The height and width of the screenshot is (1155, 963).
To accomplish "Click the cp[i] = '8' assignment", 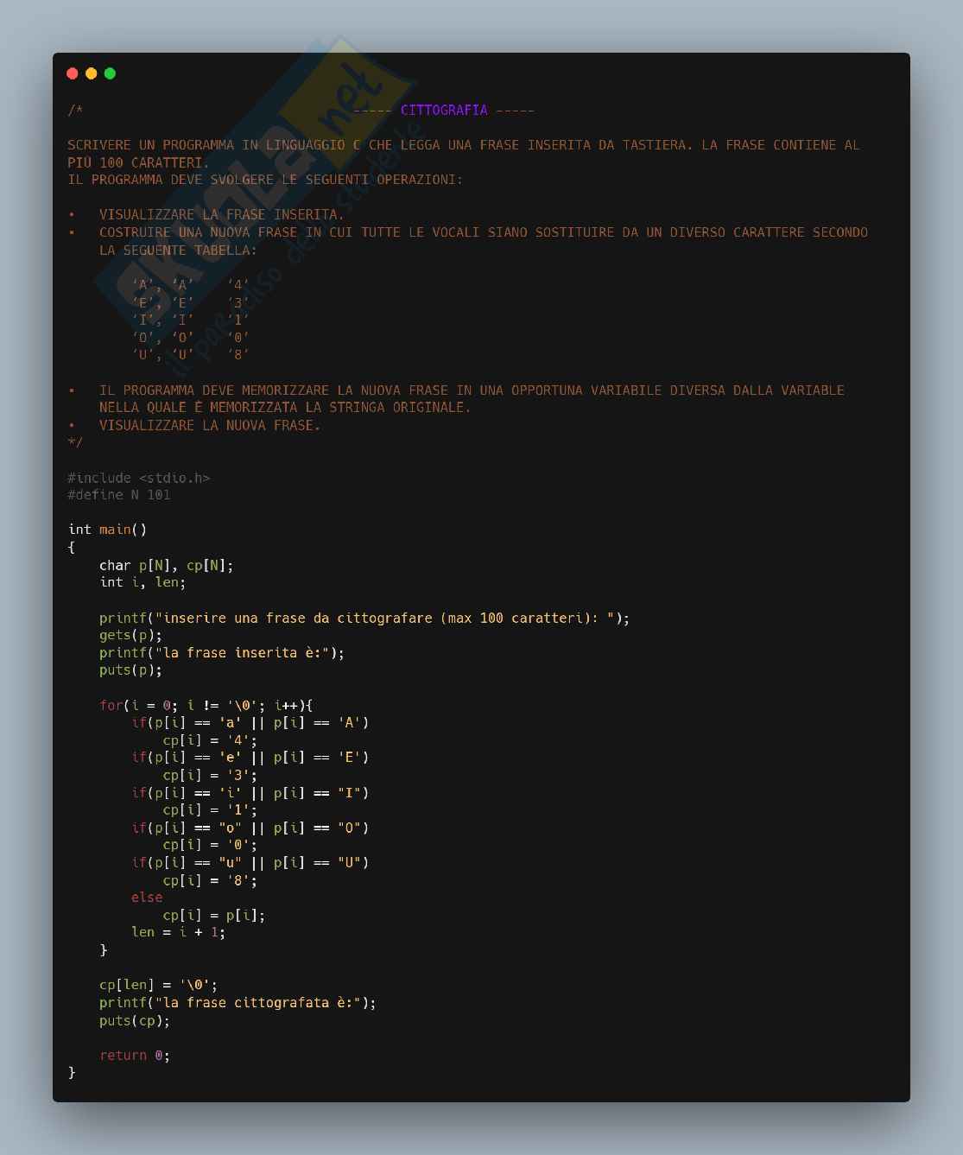I will point(210,880).
